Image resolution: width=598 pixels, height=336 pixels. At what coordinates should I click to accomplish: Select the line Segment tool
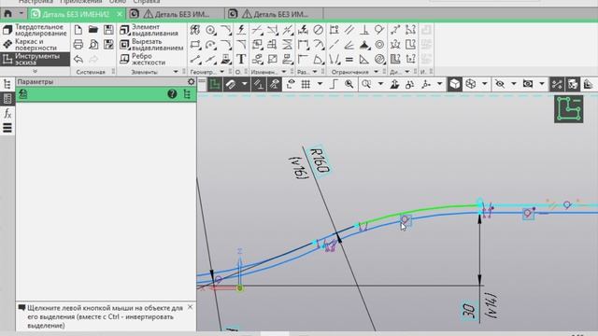pos(195,59)
